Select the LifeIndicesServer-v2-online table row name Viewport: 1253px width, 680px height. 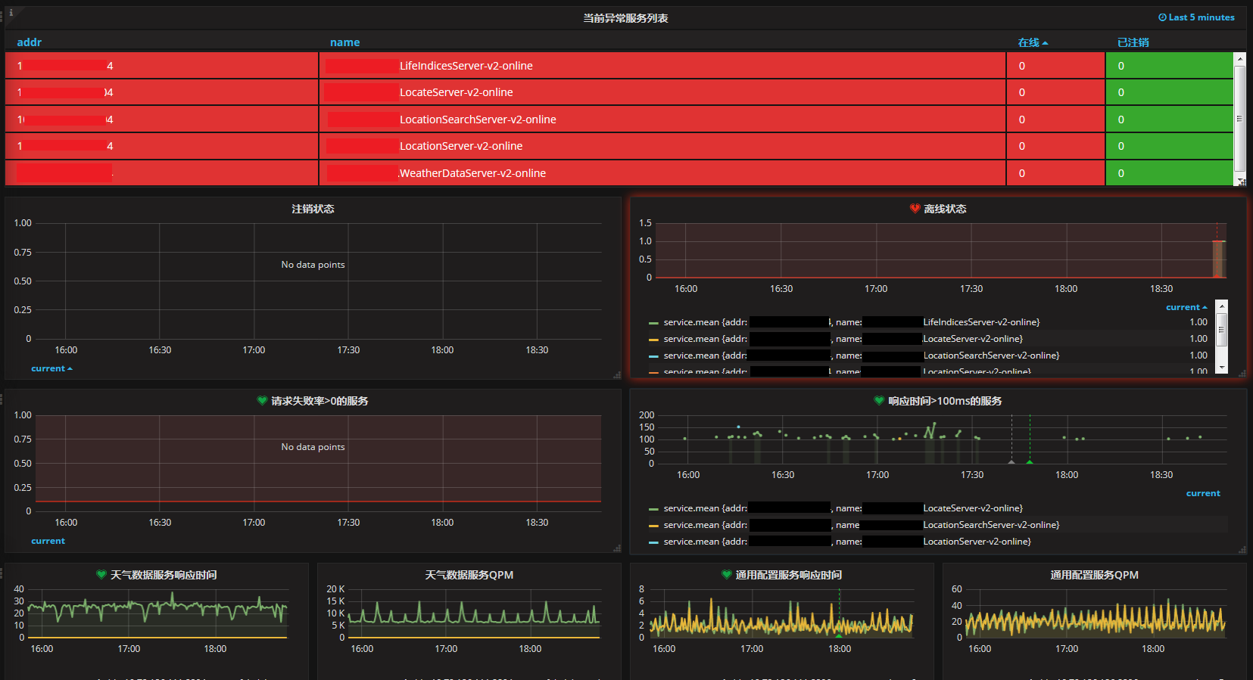pos(466,66)
